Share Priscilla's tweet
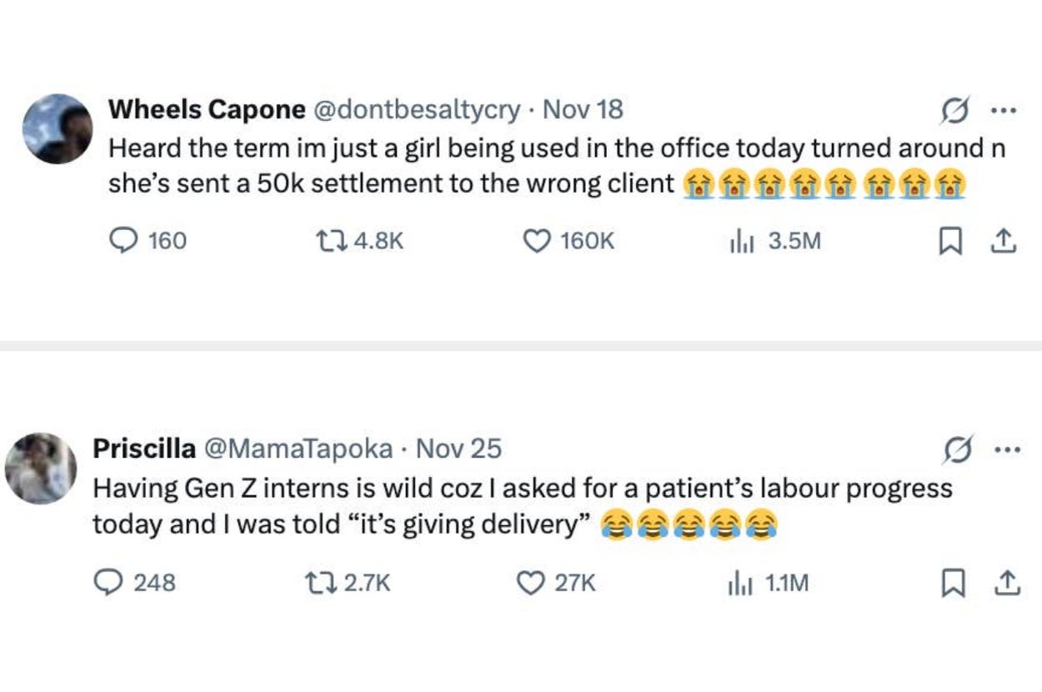1042x692 pixels. pos(1005,582)
